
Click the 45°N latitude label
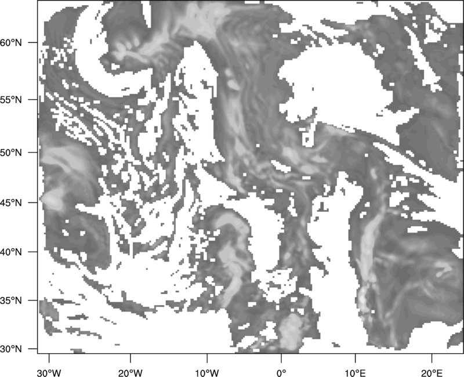pos(11,202)
